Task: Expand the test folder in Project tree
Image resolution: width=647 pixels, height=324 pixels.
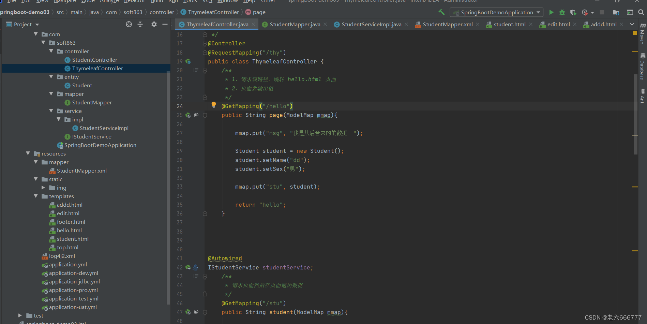Action: point(20,315)
